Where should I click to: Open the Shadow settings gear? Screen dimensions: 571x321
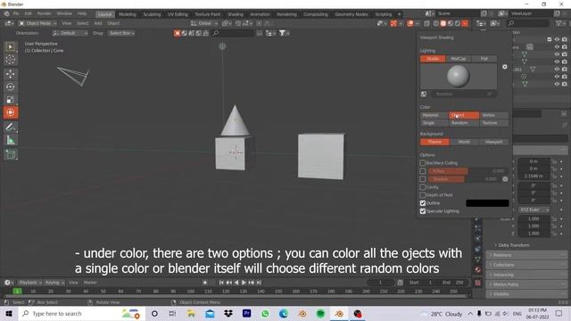pos(505,179)
